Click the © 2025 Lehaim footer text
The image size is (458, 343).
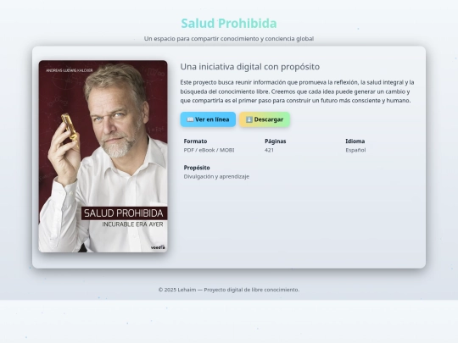[x=229, y=290]
